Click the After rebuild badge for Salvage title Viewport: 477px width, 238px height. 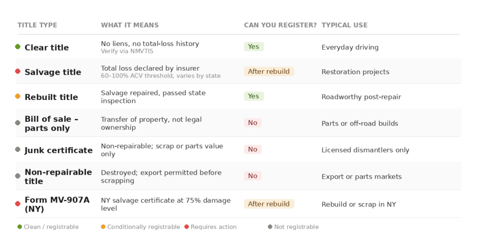coord(269,72)
